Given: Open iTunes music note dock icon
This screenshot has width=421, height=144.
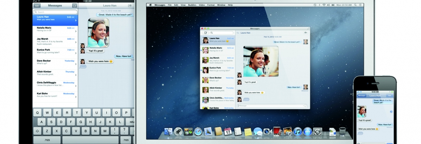Looking at the screenshot, I should [x=298, y=132].
